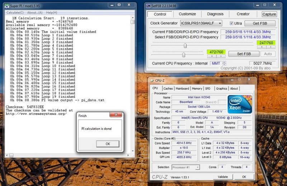
Task: Open the Creator tab in SetFSB
Action: click(x=243, y=14)
